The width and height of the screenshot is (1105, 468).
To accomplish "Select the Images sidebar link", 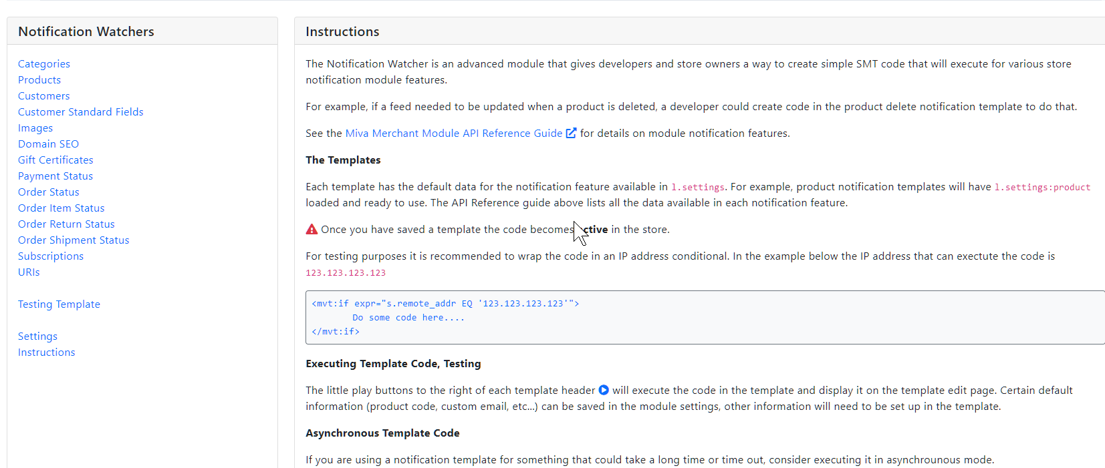I will click(35, 128).
